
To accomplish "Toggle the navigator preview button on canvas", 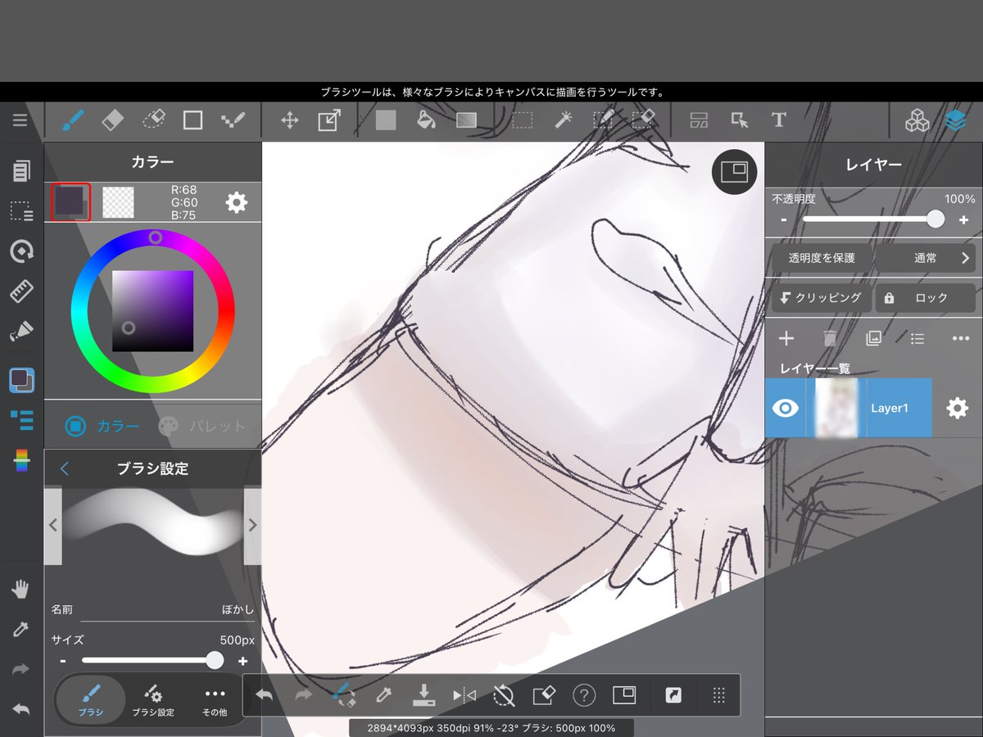I will [734, 172].
